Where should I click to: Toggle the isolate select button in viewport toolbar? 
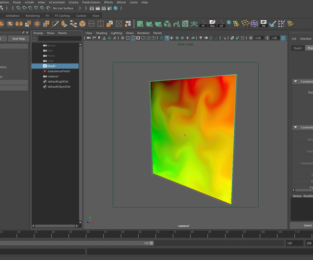224,38
